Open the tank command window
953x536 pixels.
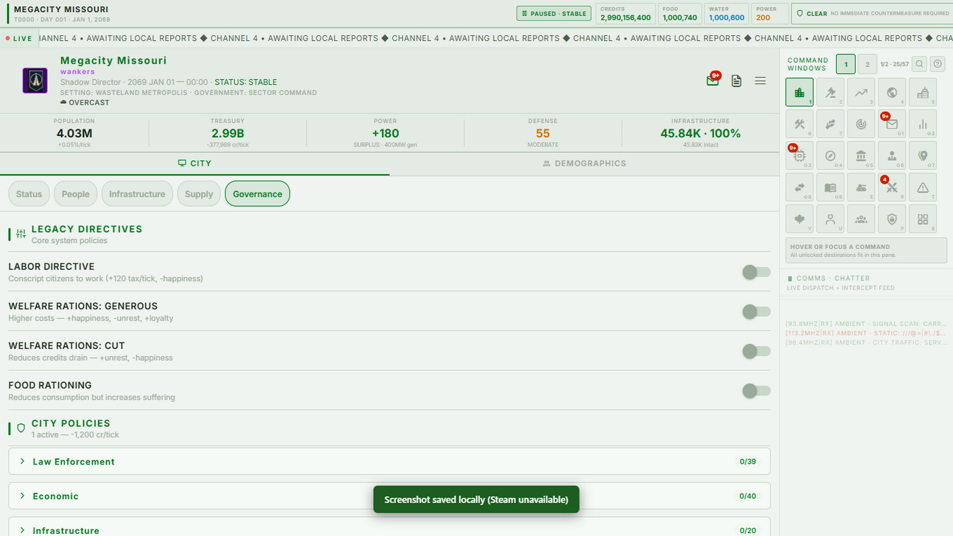coord(861,188)
